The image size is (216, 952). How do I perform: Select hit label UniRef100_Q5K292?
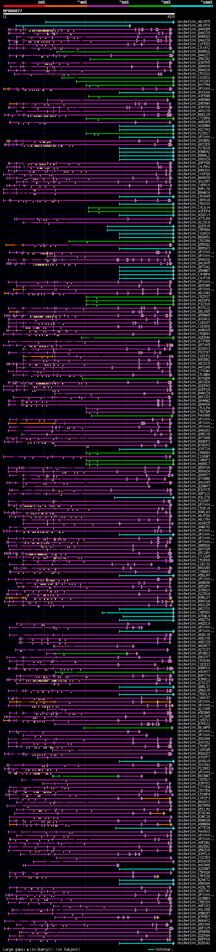[194, 59]
